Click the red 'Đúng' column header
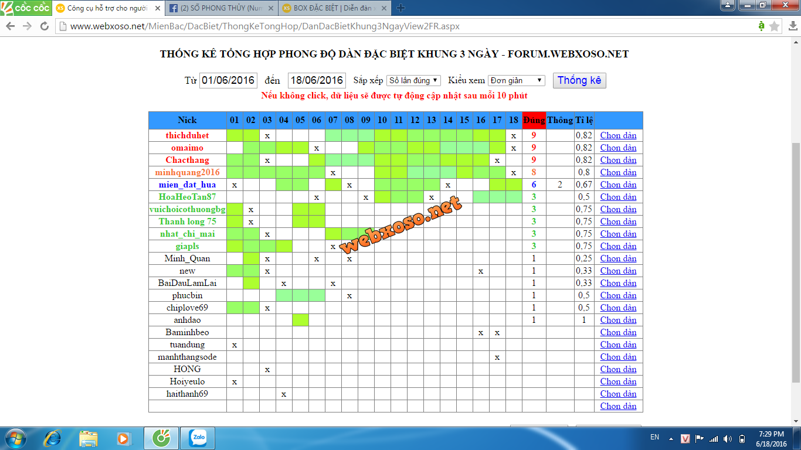801x450 pixels. coord(534,120)
